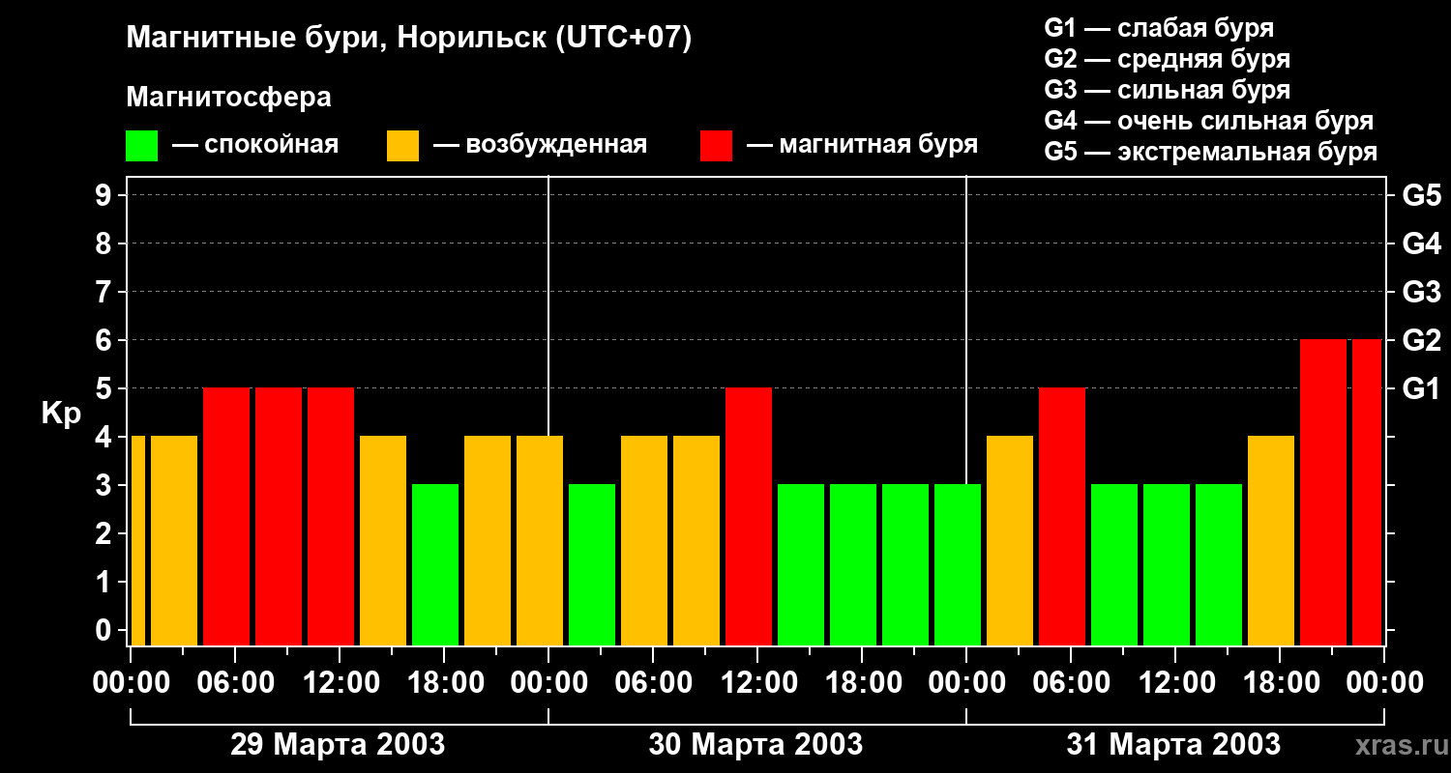Click the red Kp 5 bar on 31 March
Viewport: 1451px width, 773px height.
(x=1062, y=516)
